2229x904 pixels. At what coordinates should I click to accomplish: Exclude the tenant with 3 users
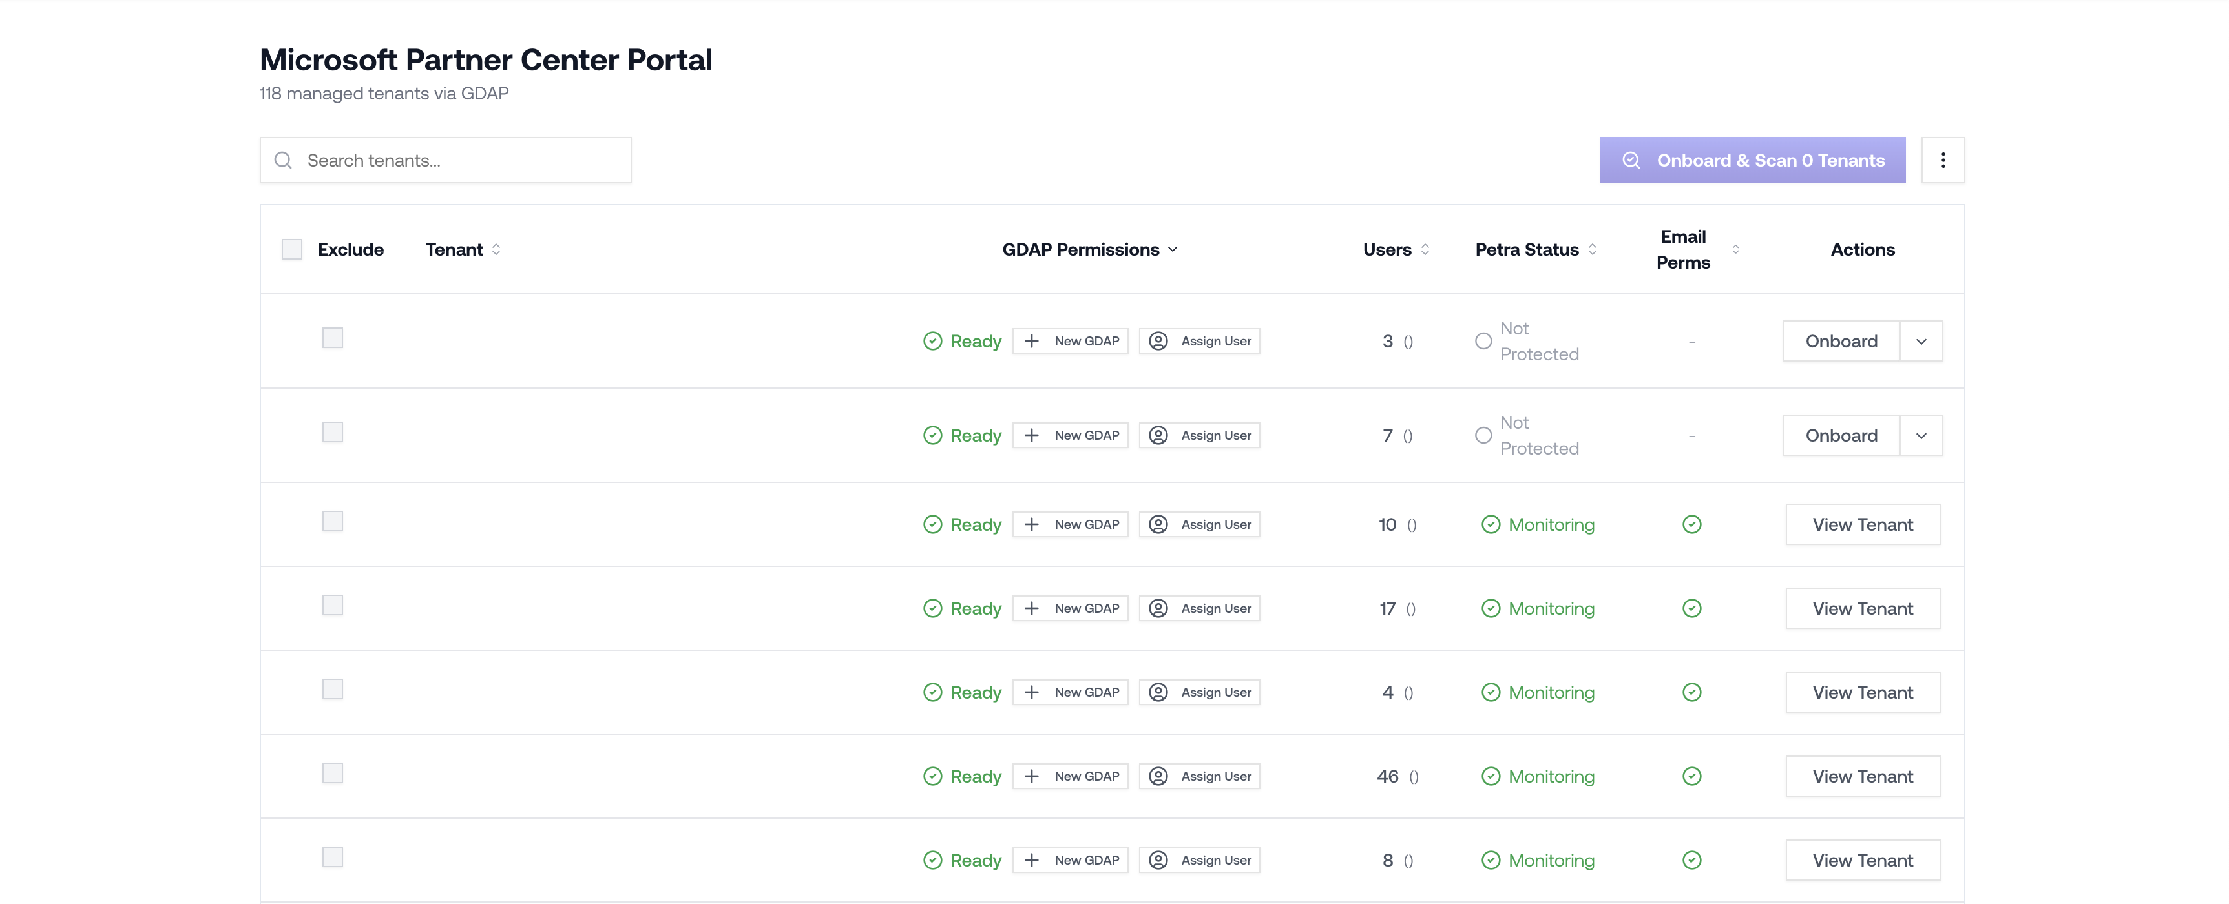(x=332, y=337)
